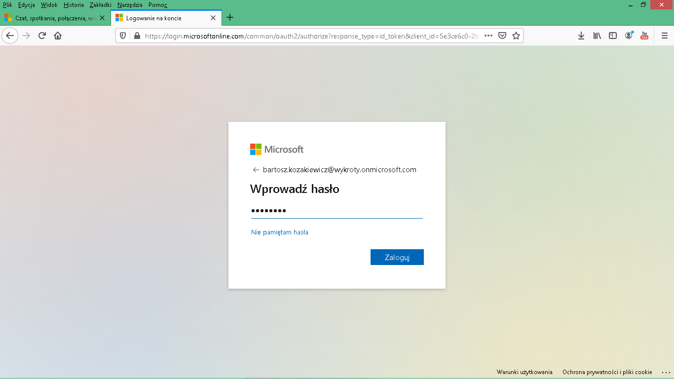The height and width of the screenshot is (379, 674).
Task: Bookmark this page with the star icon
Action: coord(516,36)
